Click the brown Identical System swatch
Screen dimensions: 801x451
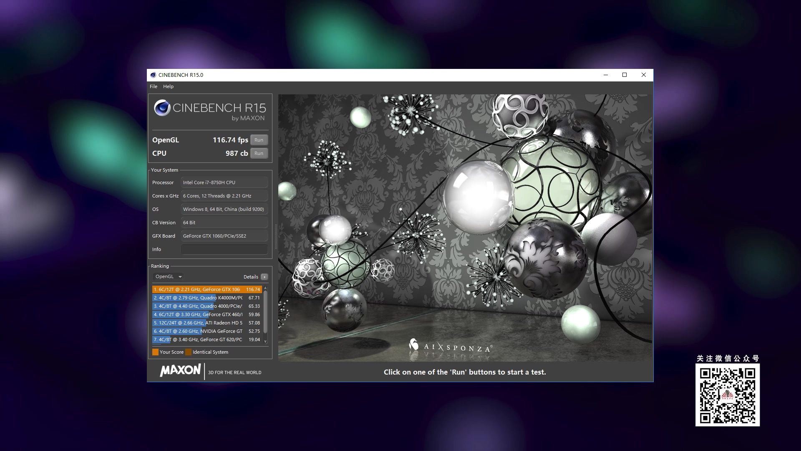pos(188,352)
